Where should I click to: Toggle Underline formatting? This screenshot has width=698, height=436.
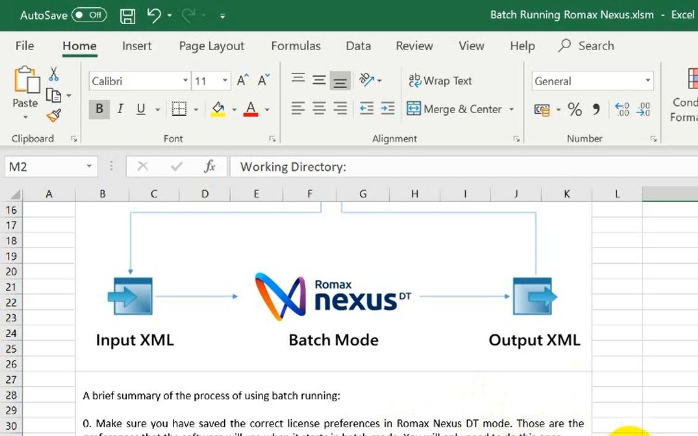(x=141, y=109)
